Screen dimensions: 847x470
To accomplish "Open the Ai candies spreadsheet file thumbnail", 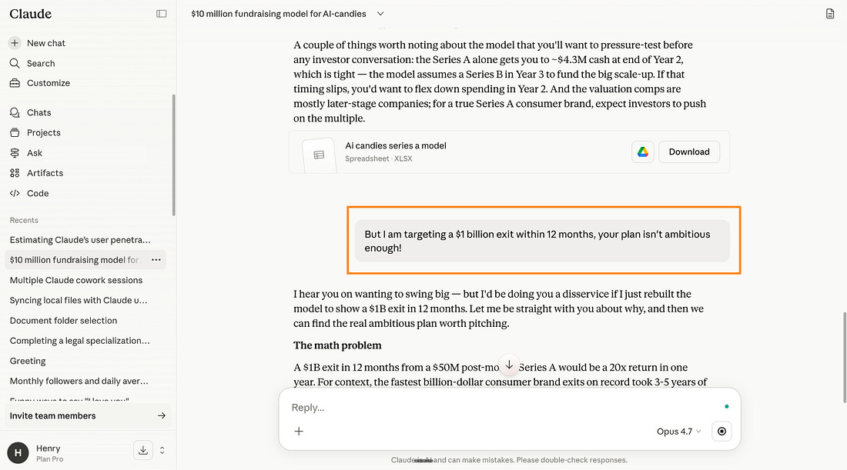I will point(320,155).
